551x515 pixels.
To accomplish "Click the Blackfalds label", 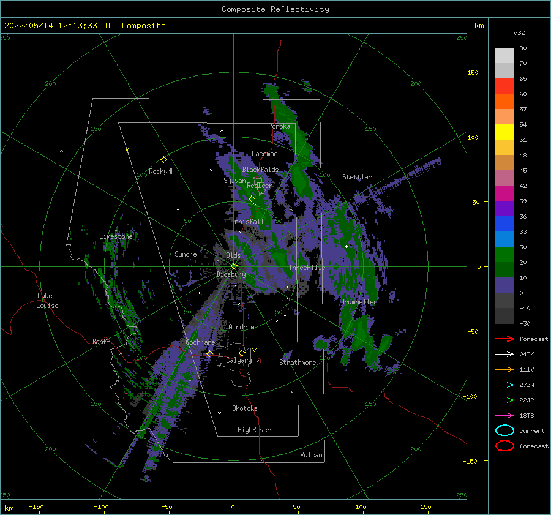I will click(260, 170).
